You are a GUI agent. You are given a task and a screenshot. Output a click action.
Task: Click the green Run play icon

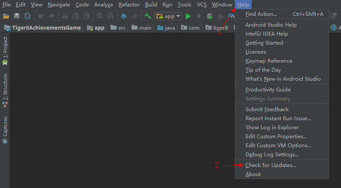point(188,16)
